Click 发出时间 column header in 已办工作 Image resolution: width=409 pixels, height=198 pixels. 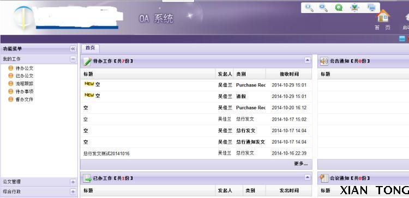(289, 191)
